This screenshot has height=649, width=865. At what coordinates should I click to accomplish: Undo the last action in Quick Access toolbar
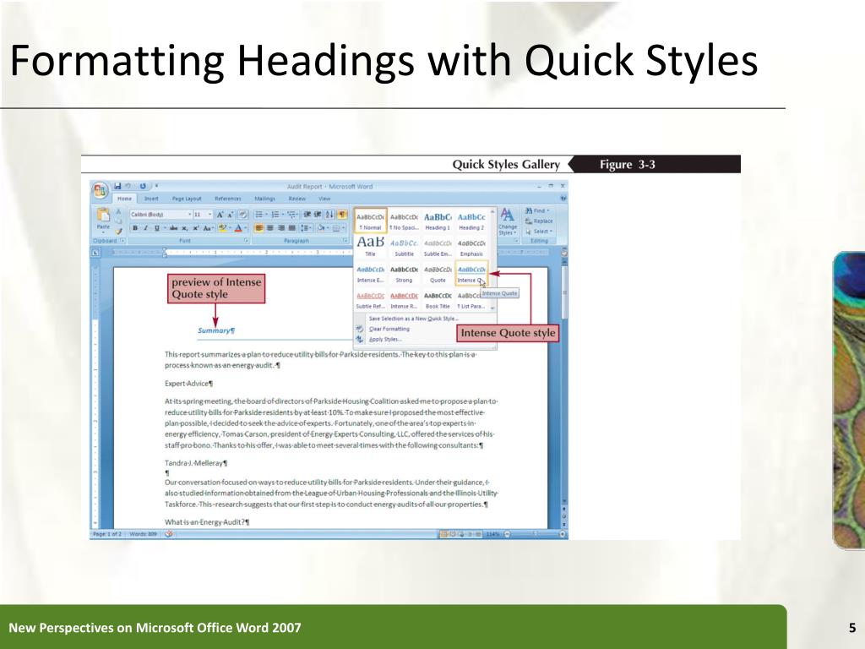tap(128, 186)
